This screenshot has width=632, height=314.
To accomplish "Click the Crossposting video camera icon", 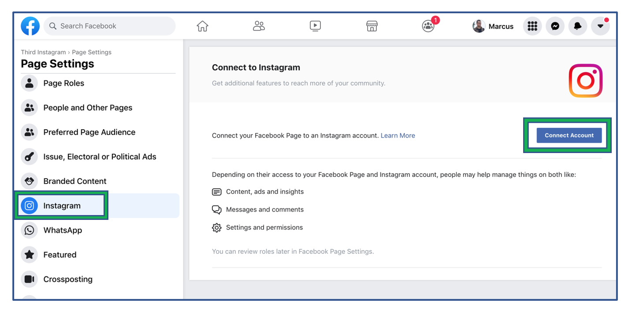I will pyautogui.click(x=30, y=279).
